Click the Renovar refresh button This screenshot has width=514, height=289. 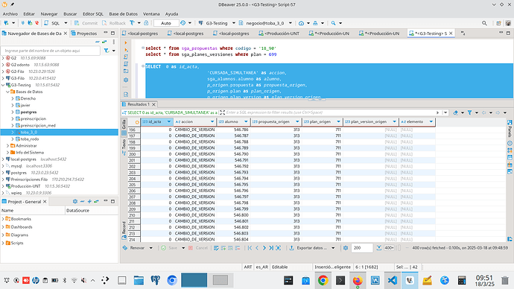click(134, 248)
